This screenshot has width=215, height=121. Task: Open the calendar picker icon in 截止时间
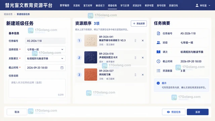pos(62,68)
